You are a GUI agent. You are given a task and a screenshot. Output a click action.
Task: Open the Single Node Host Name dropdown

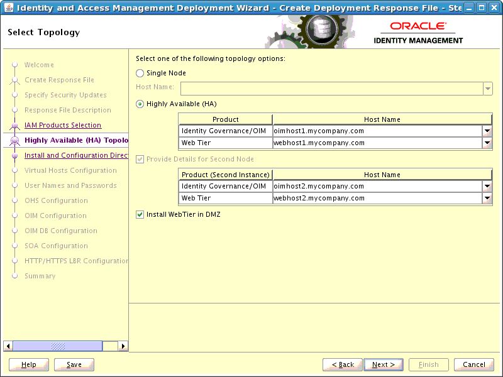[x=488, y=89]
